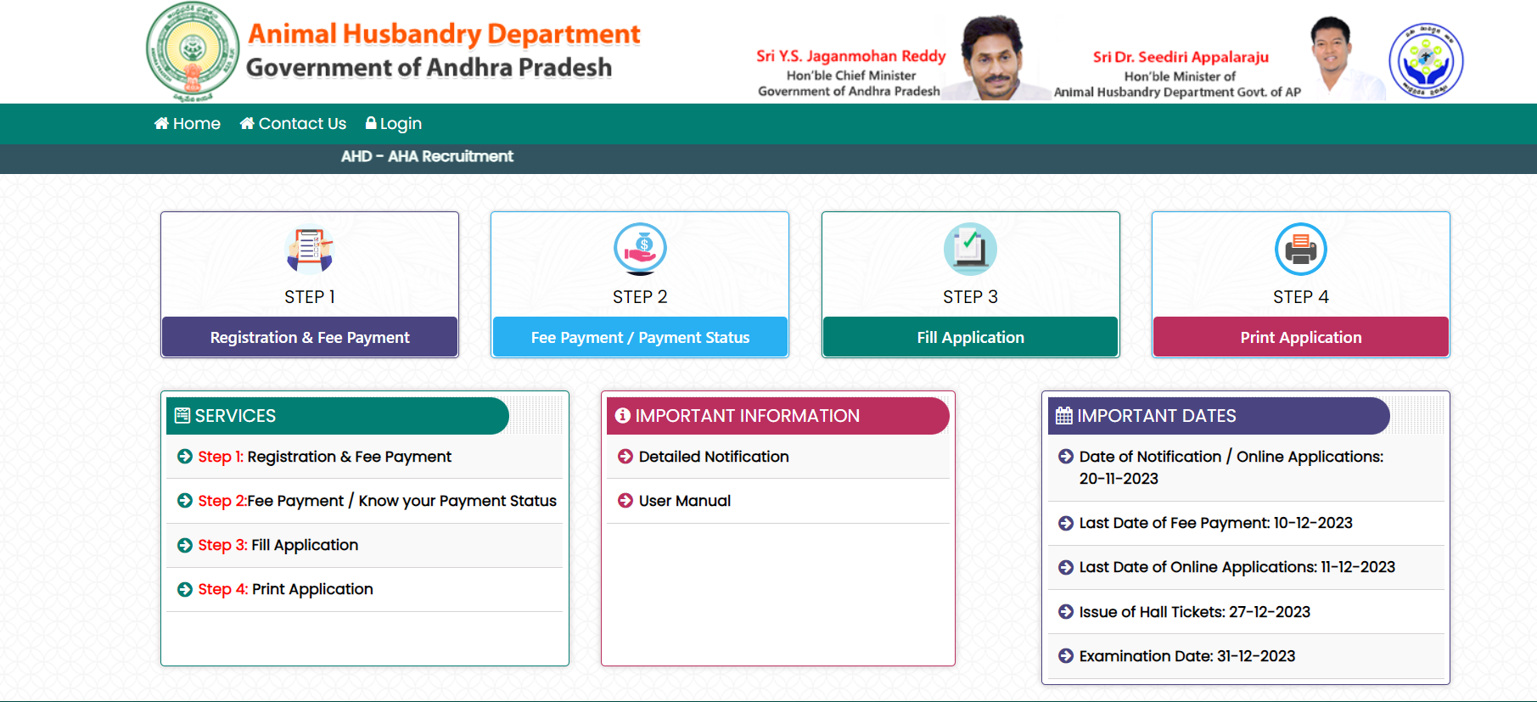
Task: Click the house icon beside Contact Us
Action: tap(247, 123)
